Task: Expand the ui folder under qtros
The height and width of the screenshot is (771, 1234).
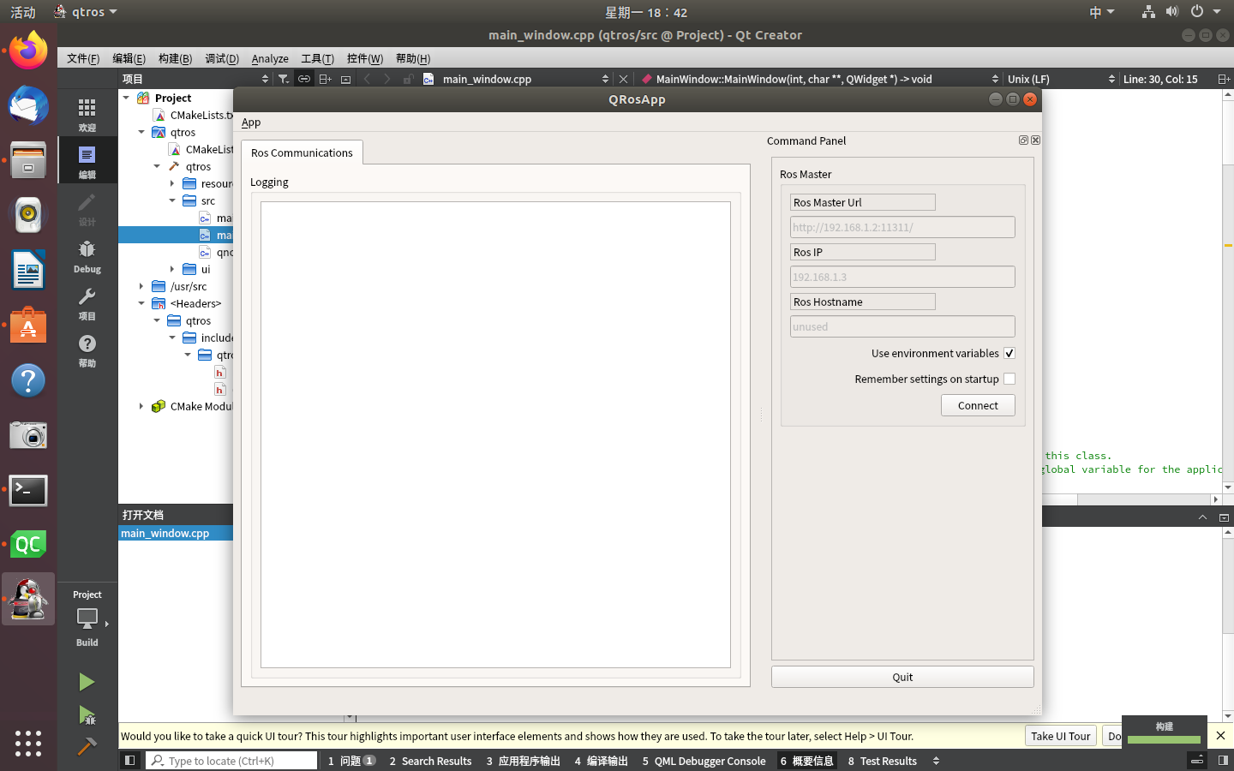Action: click(171, 269)
